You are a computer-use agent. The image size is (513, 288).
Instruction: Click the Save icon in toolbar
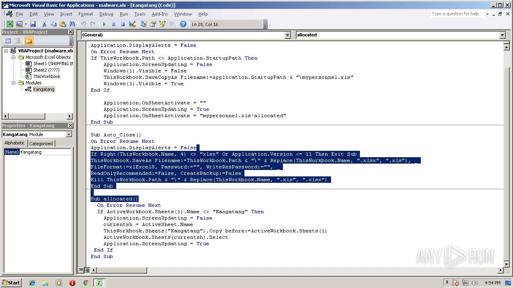(33, 24)
